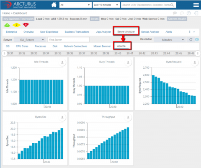Image resolution: width=201 pixels, height=168 pixels.
Task: Click Key Business Txn Health button
Action: (18, 19)
